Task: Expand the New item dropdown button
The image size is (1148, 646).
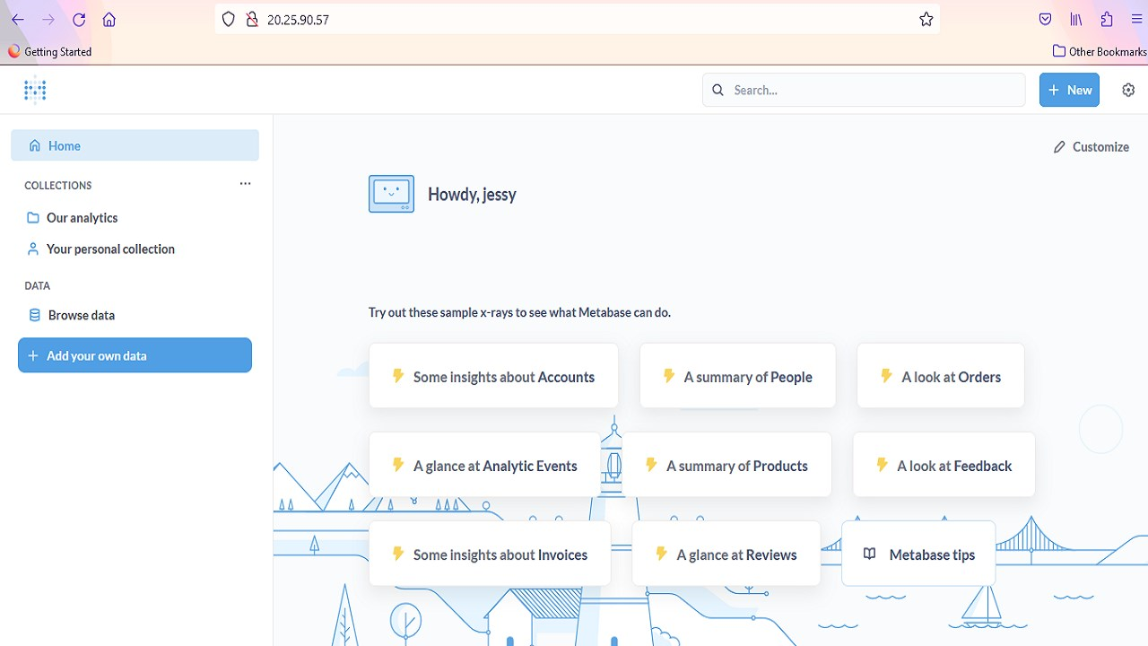Action: (1069, 90)
